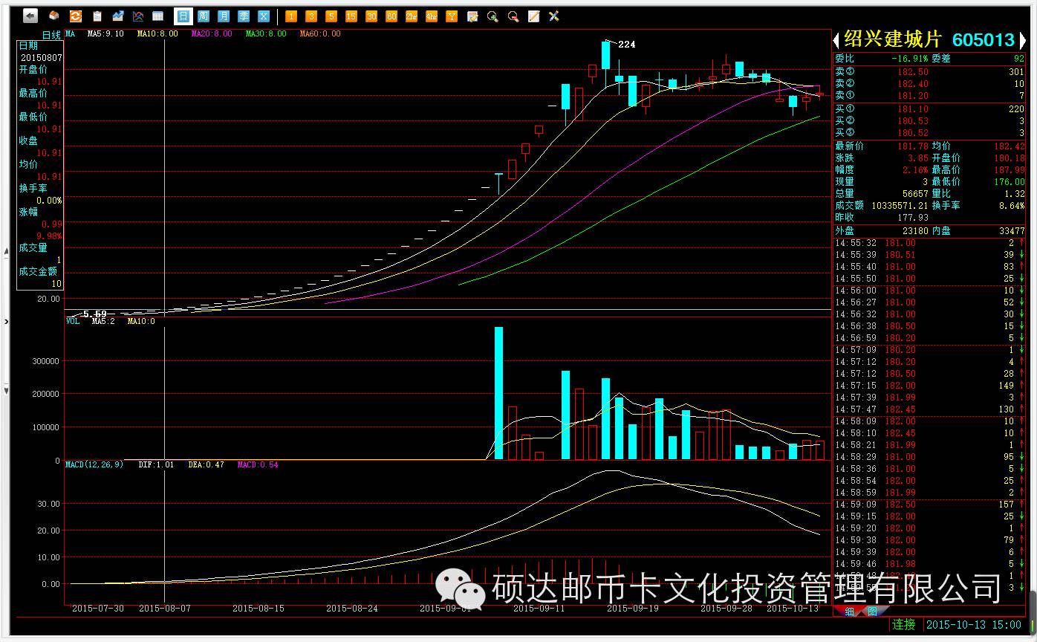The height and width of the screenshot is (642, 1037).
Task: Go to previous stock with left triangle
Action: pyautogui.click(x=836, y=40)
